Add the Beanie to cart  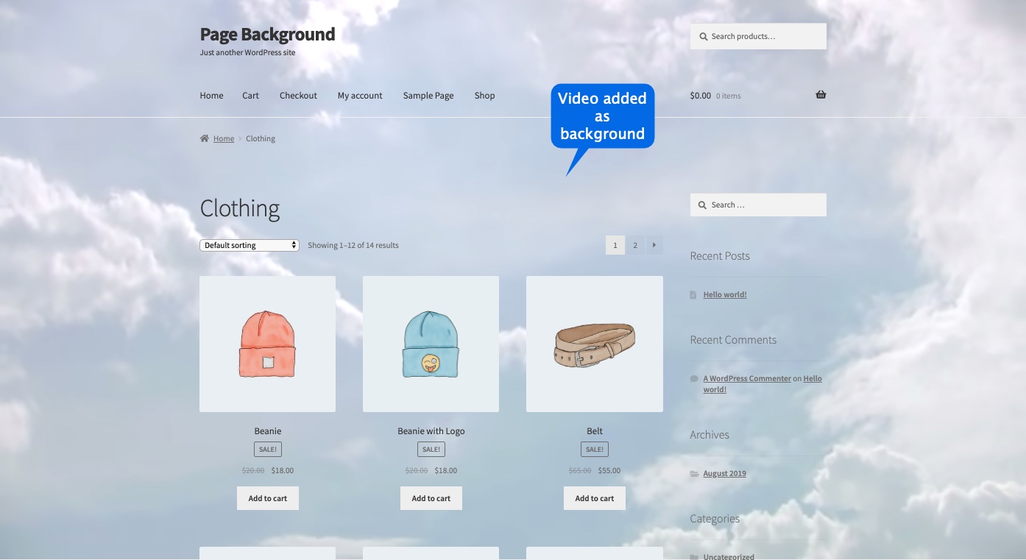[267, 497]
